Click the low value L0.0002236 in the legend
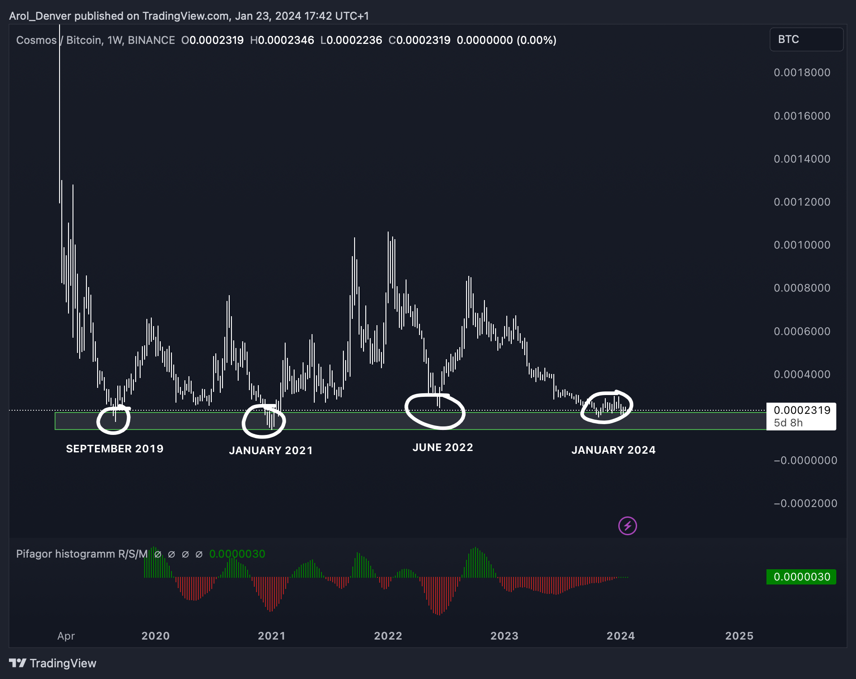 point(351,40)
